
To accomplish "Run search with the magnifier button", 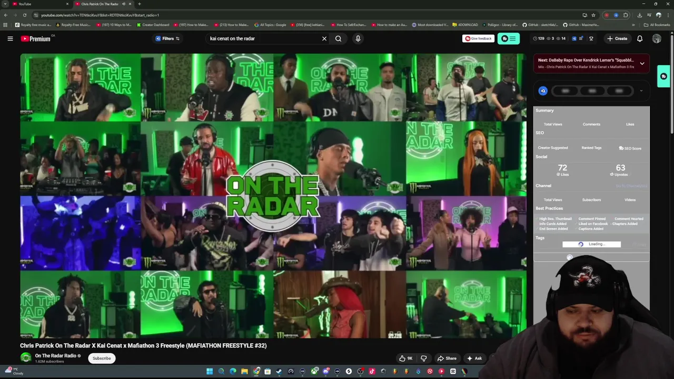I will pyautogui.click(x=339, y=38).
